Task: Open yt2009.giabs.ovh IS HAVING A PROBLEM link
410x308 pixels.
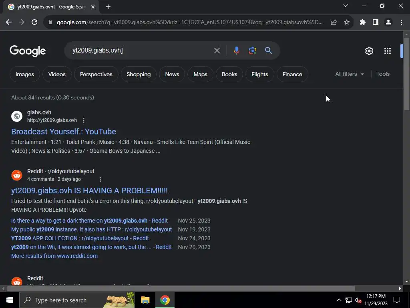Action: tap(89, 190)
